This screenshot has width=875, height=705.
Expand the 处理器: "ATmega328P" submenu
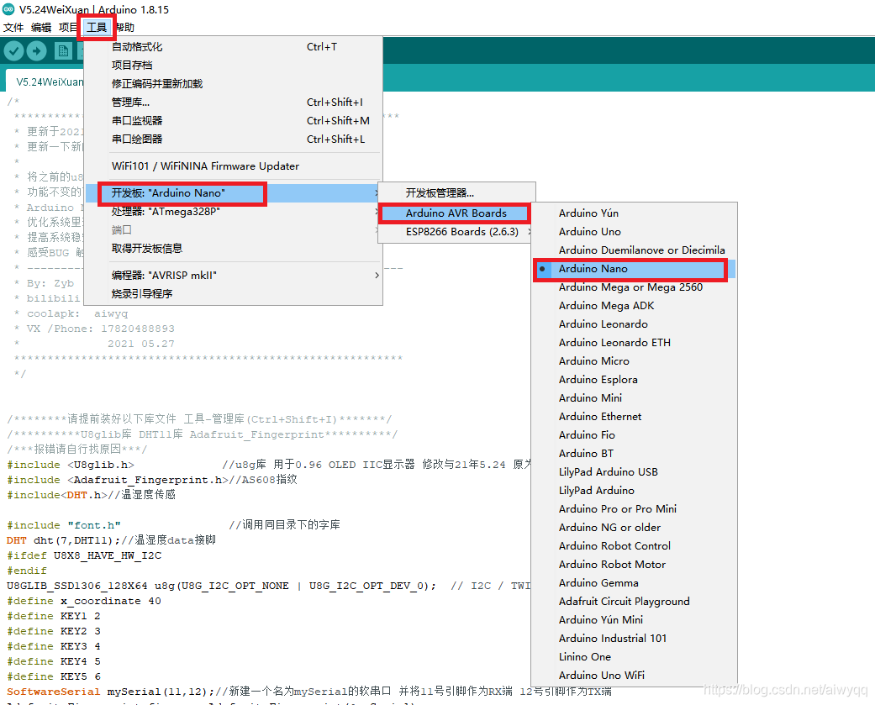[234, 212]
